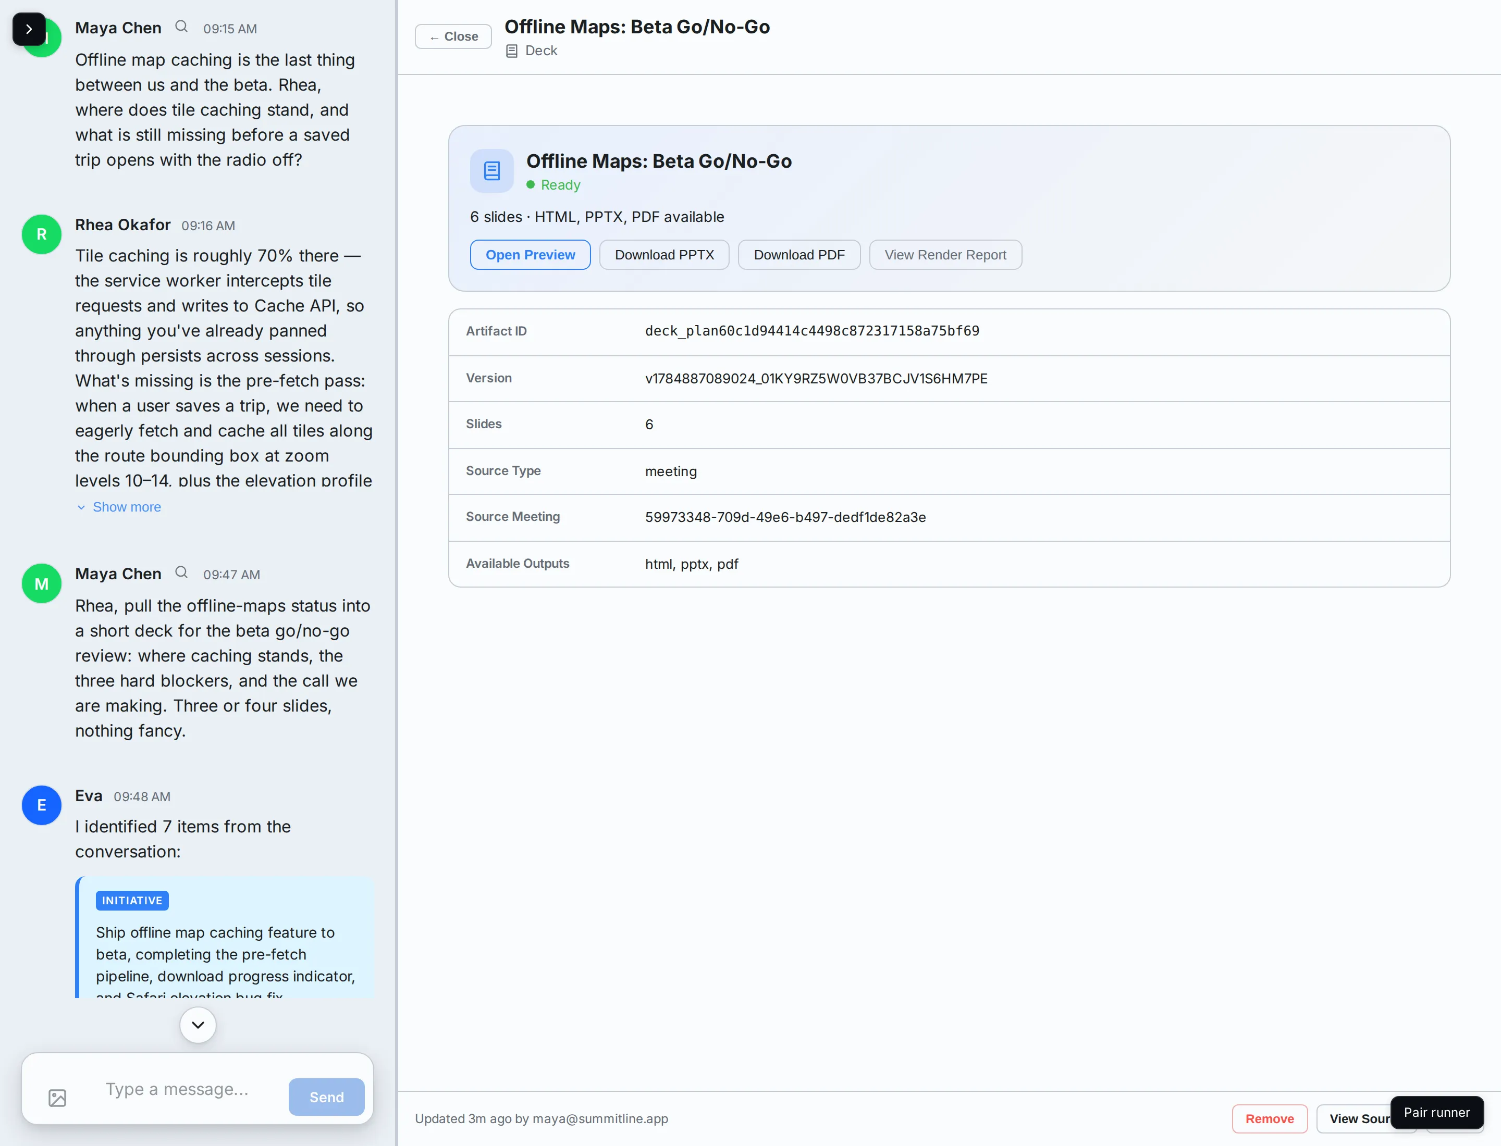Click the Rhea Okafor sender name

coord(123,225)
